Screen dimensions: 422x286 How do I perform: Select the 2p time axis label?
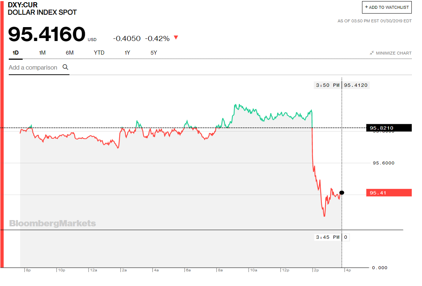point(316,270)
